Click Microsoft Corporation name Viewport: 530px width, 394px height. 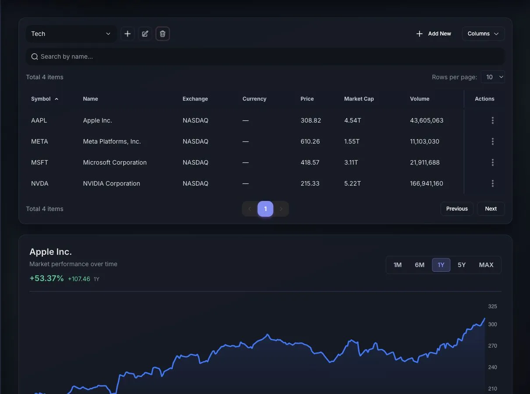pos(115,162)
